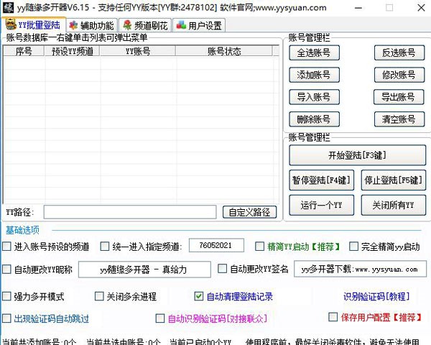
Task: Click the nickname field yy随缘多开器 - 真给力
Action: [144, 270]
